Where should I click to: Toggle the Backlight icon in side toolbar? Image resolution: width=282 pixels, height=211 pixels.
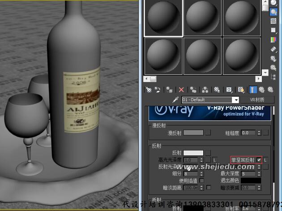pyautogui.click(x=273, y=11)
